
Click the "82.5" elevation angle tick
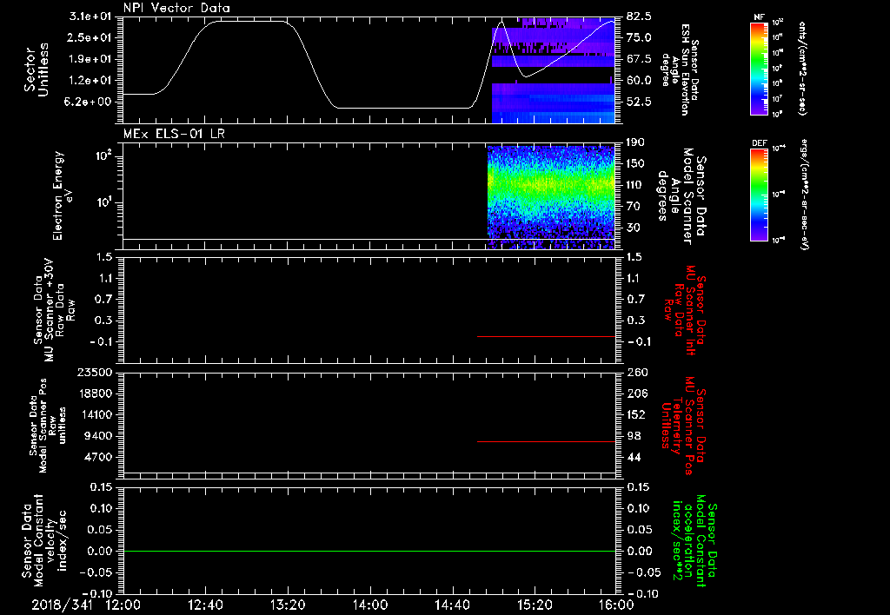[x=639, y=17]
